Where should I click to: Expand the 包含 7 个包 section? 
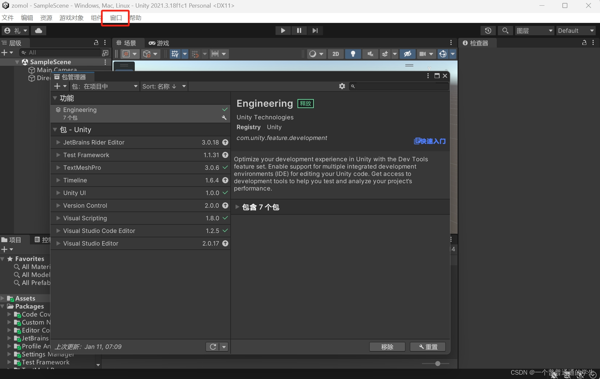tap(237, 207)
